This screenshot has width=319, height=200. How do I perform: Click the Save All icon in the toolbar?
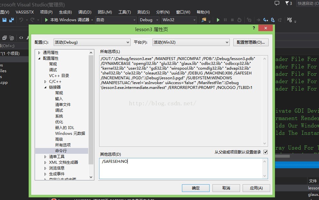12,20
